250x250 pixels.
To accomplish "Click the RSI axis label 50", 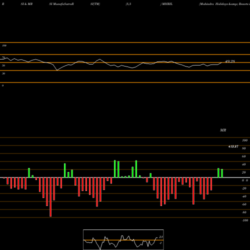I will (x=3, y=65).
